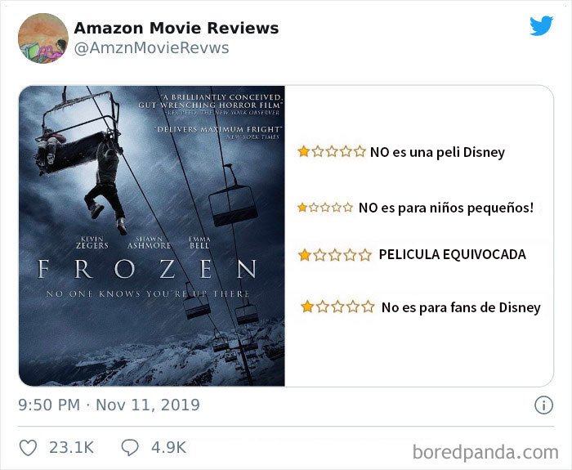This screenshot has height=470, width=572.
Task: Click the boredpanda.com watermark
Action: tap(485, 452)
